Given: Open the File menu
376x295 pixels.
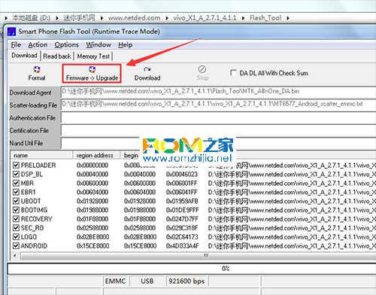Looking at the screenshot, I should (x=16, y=45).
